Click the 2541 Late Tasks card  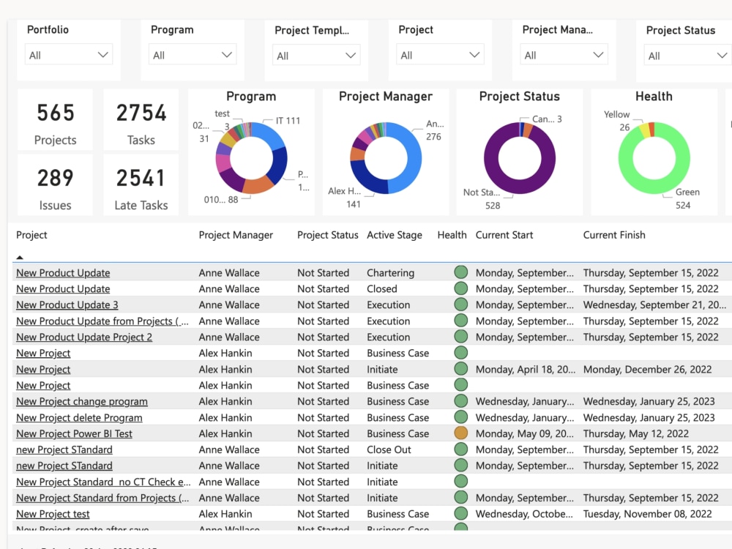coord(141,187)
